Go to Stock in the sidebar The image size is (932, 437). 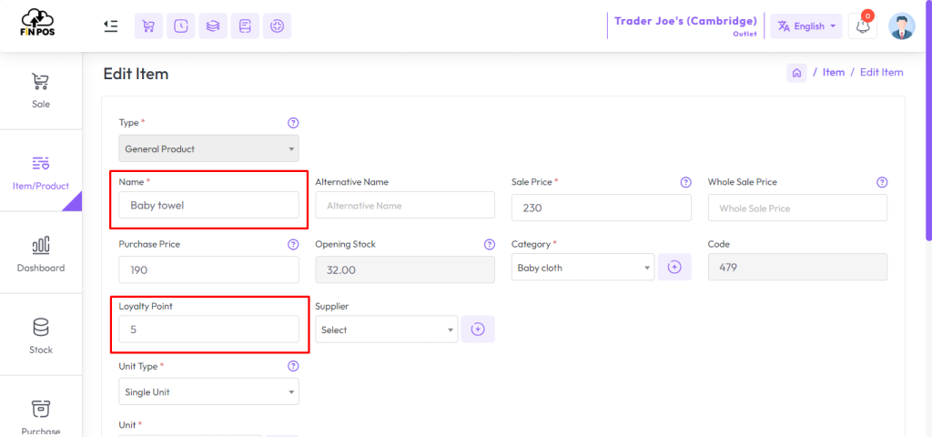(41, 335)
